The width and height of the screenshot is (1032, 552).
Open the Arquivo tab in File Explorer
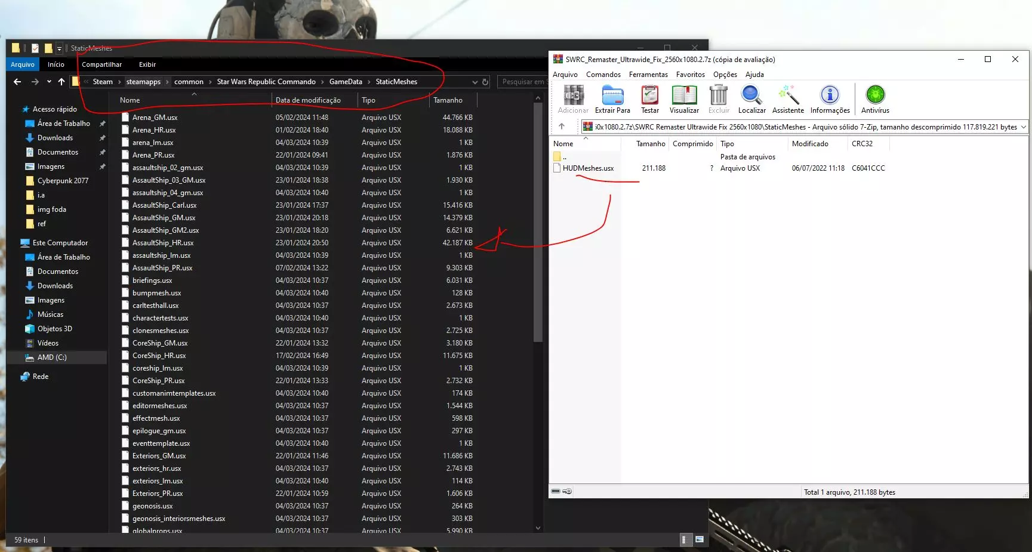tap(23, 64)
